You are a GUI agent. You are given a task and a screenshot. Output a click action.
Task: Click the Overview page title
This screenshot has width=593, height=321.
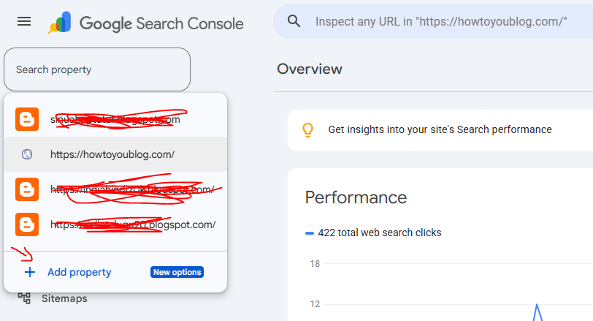[310, 69]
